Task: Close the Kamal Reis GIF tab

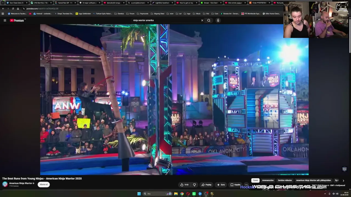Action: [75, 3]
